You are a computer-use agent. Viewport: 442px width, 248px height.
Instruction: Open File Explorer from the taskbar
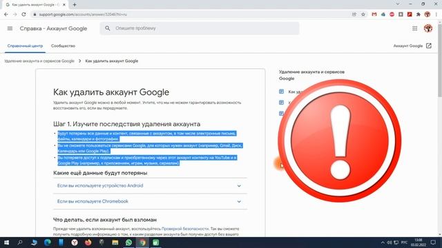(115, 242)
